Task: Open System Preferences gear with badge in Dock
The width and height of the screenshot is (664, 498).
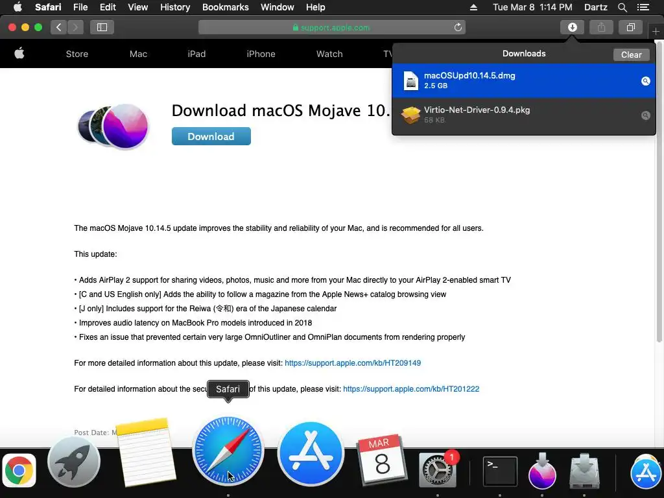Action: 438,469
